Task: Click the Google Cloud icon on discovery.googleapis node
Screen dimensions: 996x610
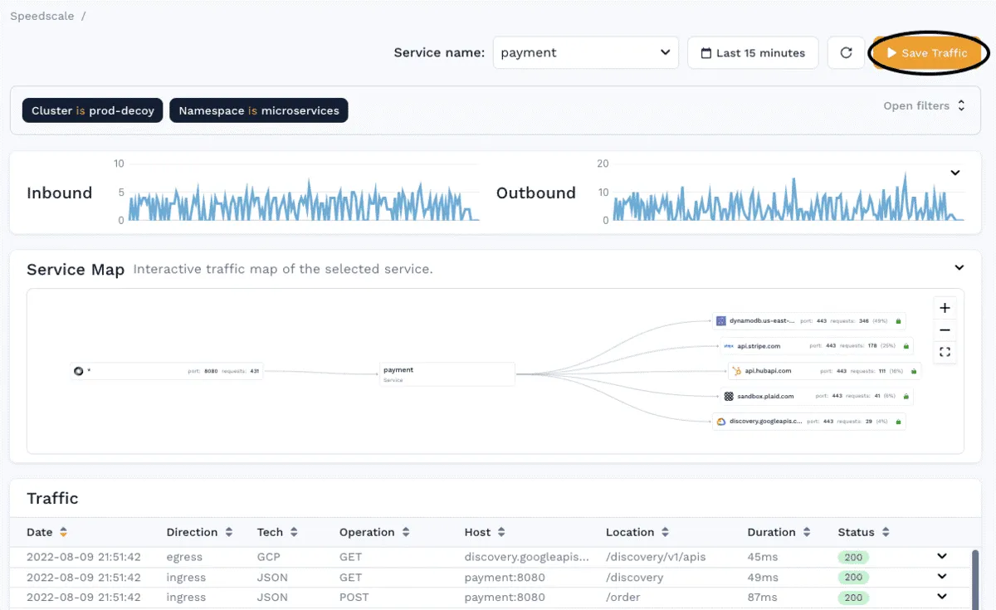Action: tap(720, 421)
